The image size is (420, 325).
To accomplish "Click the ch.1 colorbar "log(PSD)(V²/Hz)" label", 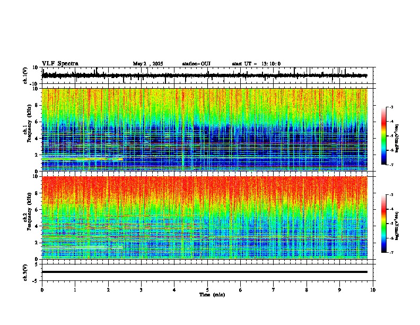I will (x=397, y=139).
